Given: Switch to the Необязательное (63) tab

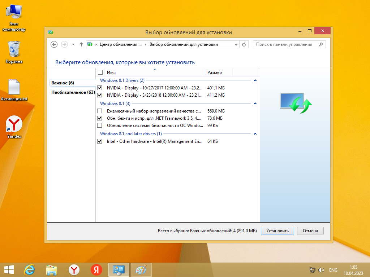Looking at the screenshot, I should (72, 92).
